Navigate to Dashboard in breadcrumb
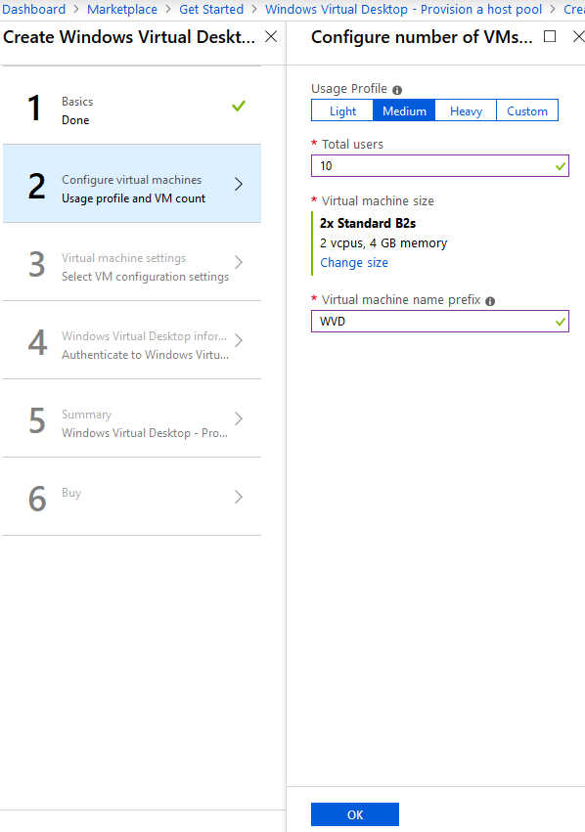The width and height of the screenshot is (585, 832). (x=33, y=9)
